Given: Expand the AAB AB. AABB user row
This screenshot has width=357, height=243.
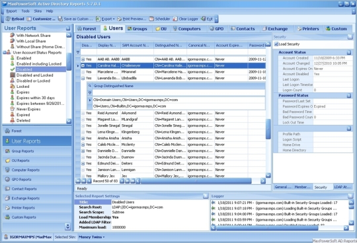Looking at the screenshot, I should coord(83,59).
